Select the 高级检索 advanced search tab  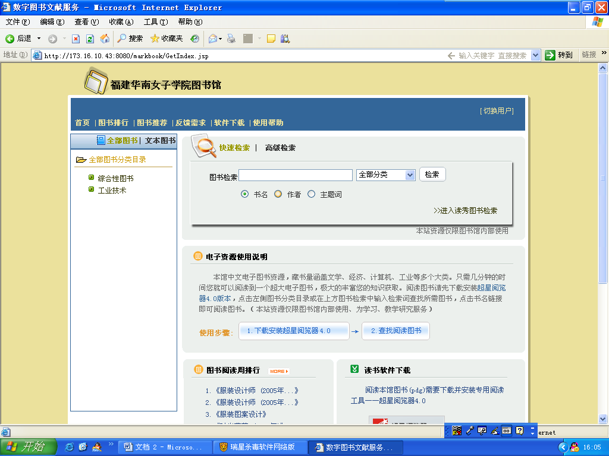281,148
